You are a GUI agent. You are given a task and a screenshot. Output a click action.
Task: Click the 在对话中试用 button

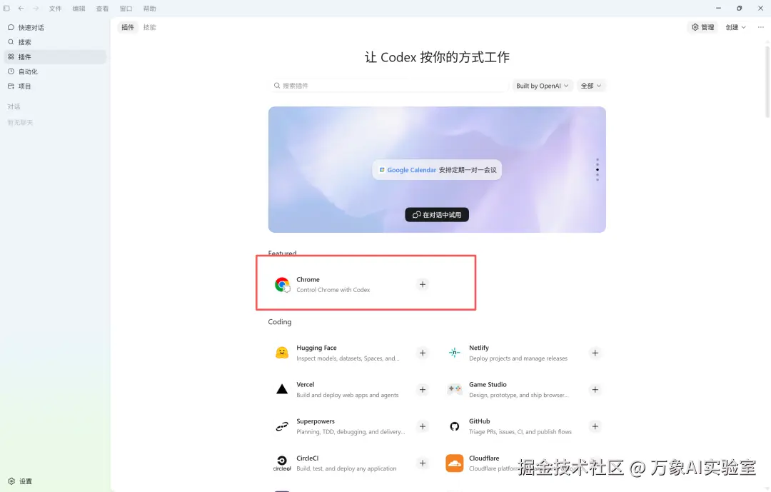[437, 214]
